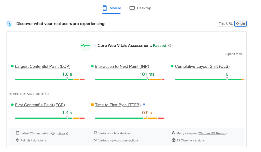The image size is (261, 152).
Task: Select the This URL toggle
Action: click(x=226, y=24)
